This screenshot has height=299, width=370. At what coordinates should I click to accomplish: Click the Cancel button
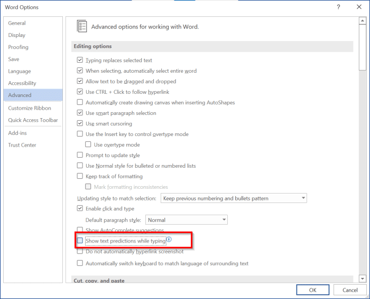tap(350, 290)
